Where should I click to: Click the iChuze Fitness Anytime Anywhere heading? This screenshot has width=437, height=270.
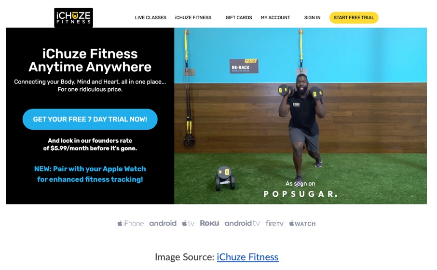point(90,60)
